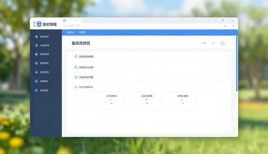Select the sixth sidebar item's blue icon
Viewport: 268px width, 154px height.
click(36, 81)
